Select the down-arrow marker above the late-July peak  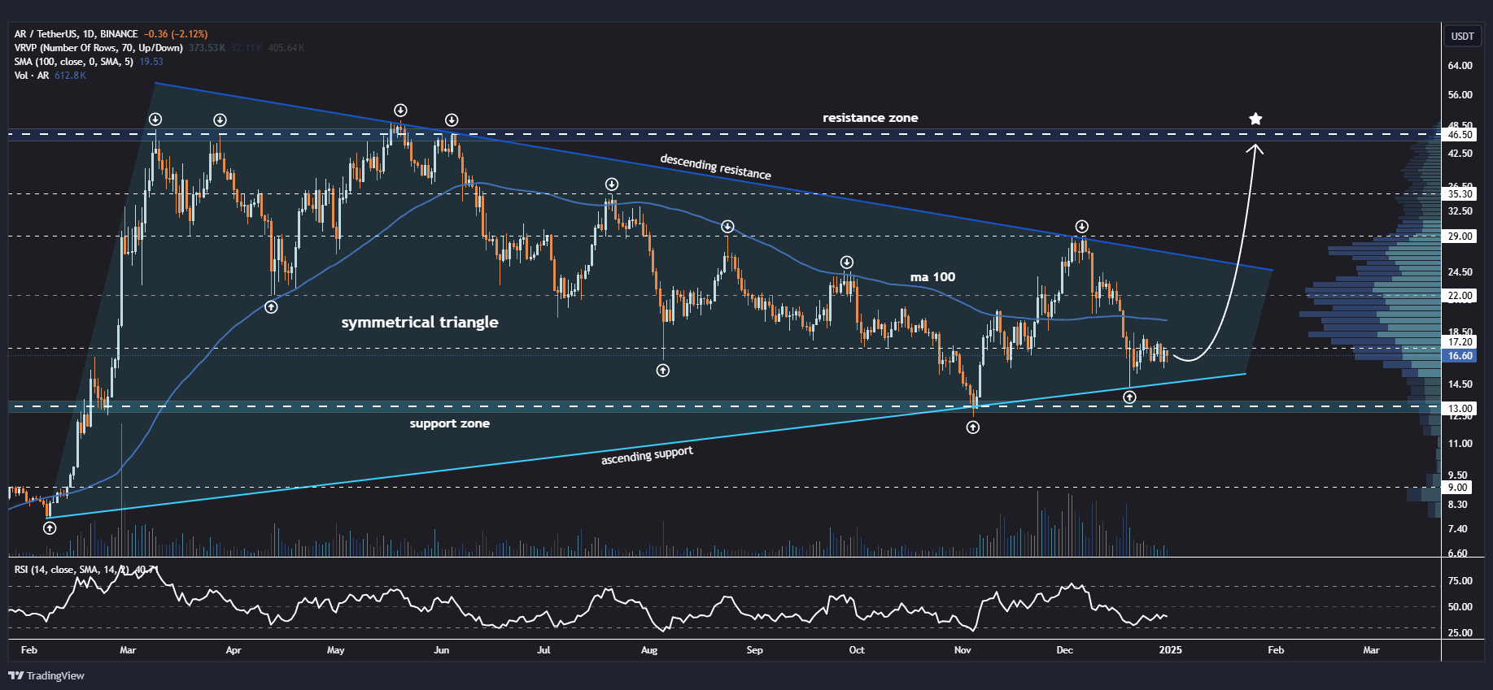[612, 184]
